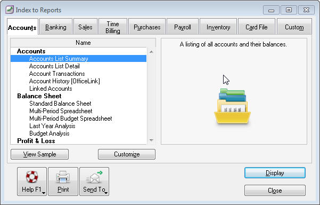Click the report description text

tap(233, 44)
